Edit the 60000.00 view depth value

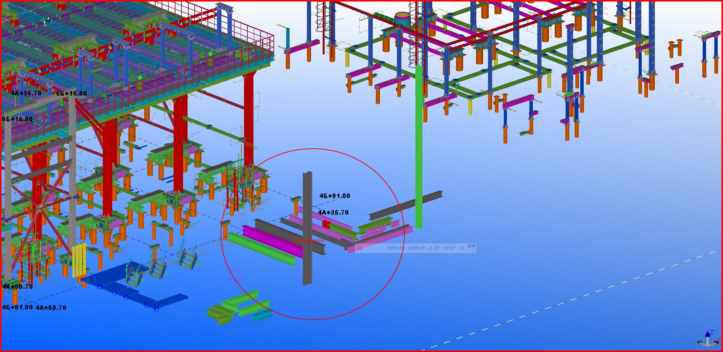pos(396,248)
